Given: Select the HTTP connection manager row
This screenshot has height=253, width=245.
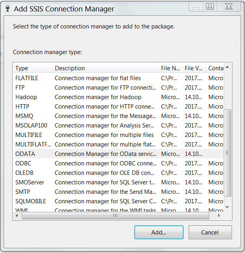Looking at the screenshot, I should (22, 107).
